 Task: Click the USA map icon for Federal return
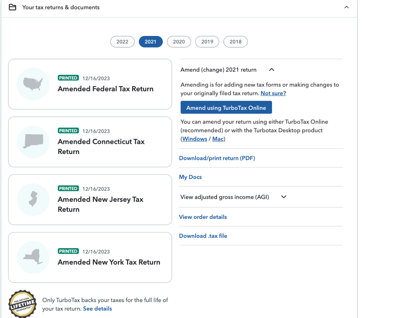click(x=33, y=84)
